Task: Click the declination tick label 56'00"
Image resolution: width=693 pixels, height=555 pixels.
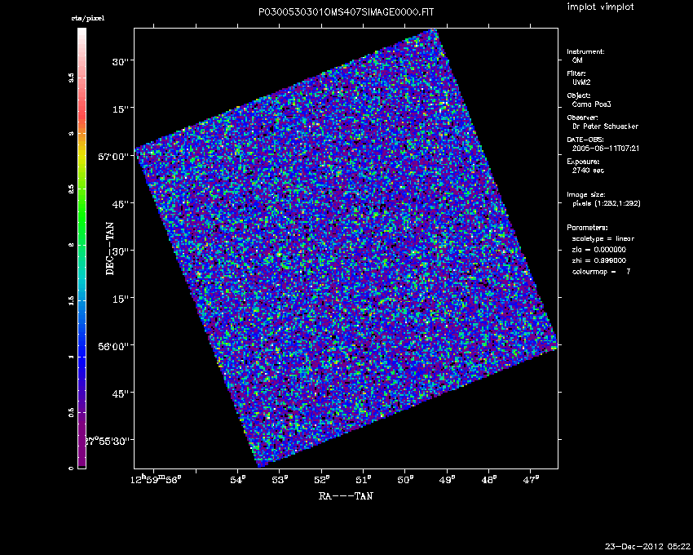Action: coord(113,346)
